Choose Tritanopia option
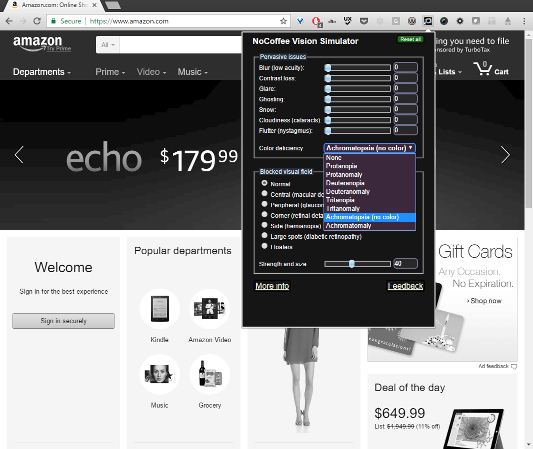The height and width of the screenshot is (449, 533). pyautogui.click(x=369, y=200)
